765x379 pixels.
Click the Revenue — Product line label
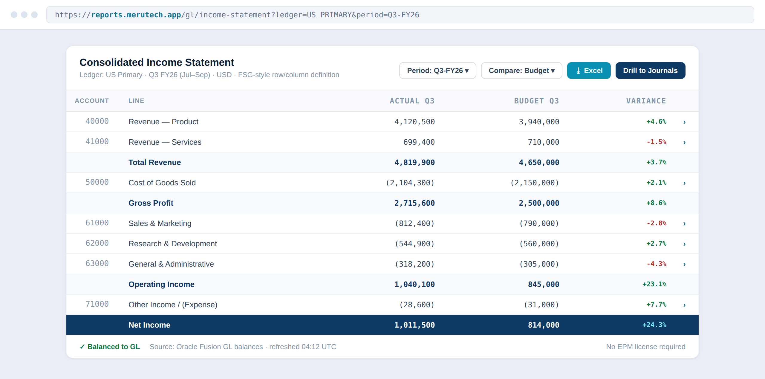163,122
